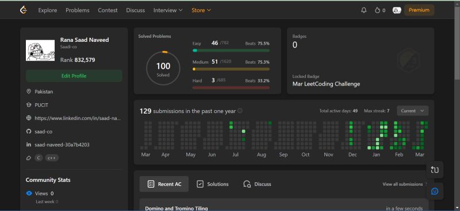Click the floating swap arrows icon

[435, 170]
